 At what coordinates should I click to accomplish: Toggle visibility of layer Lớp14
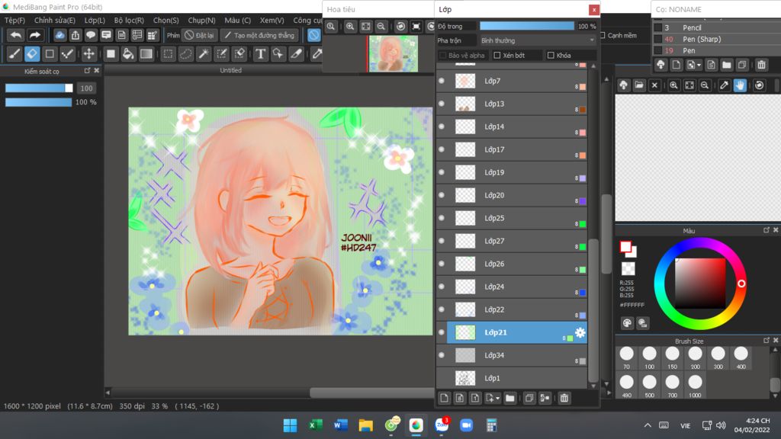click(442, 127)
